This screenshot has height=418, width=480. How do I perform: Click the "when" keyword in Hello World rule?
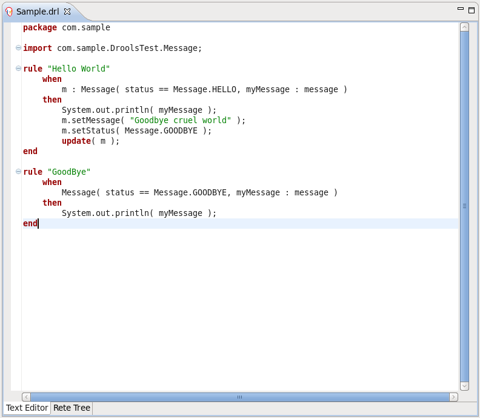[x=52, y=79]
